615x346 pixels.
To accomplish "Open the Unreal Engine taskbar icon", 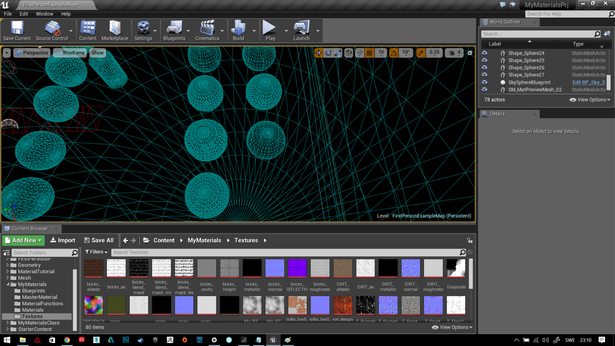I will (273, 340).
